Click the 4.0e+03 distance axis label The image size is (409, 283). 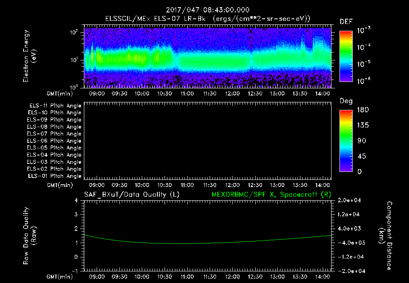(349, 228)
